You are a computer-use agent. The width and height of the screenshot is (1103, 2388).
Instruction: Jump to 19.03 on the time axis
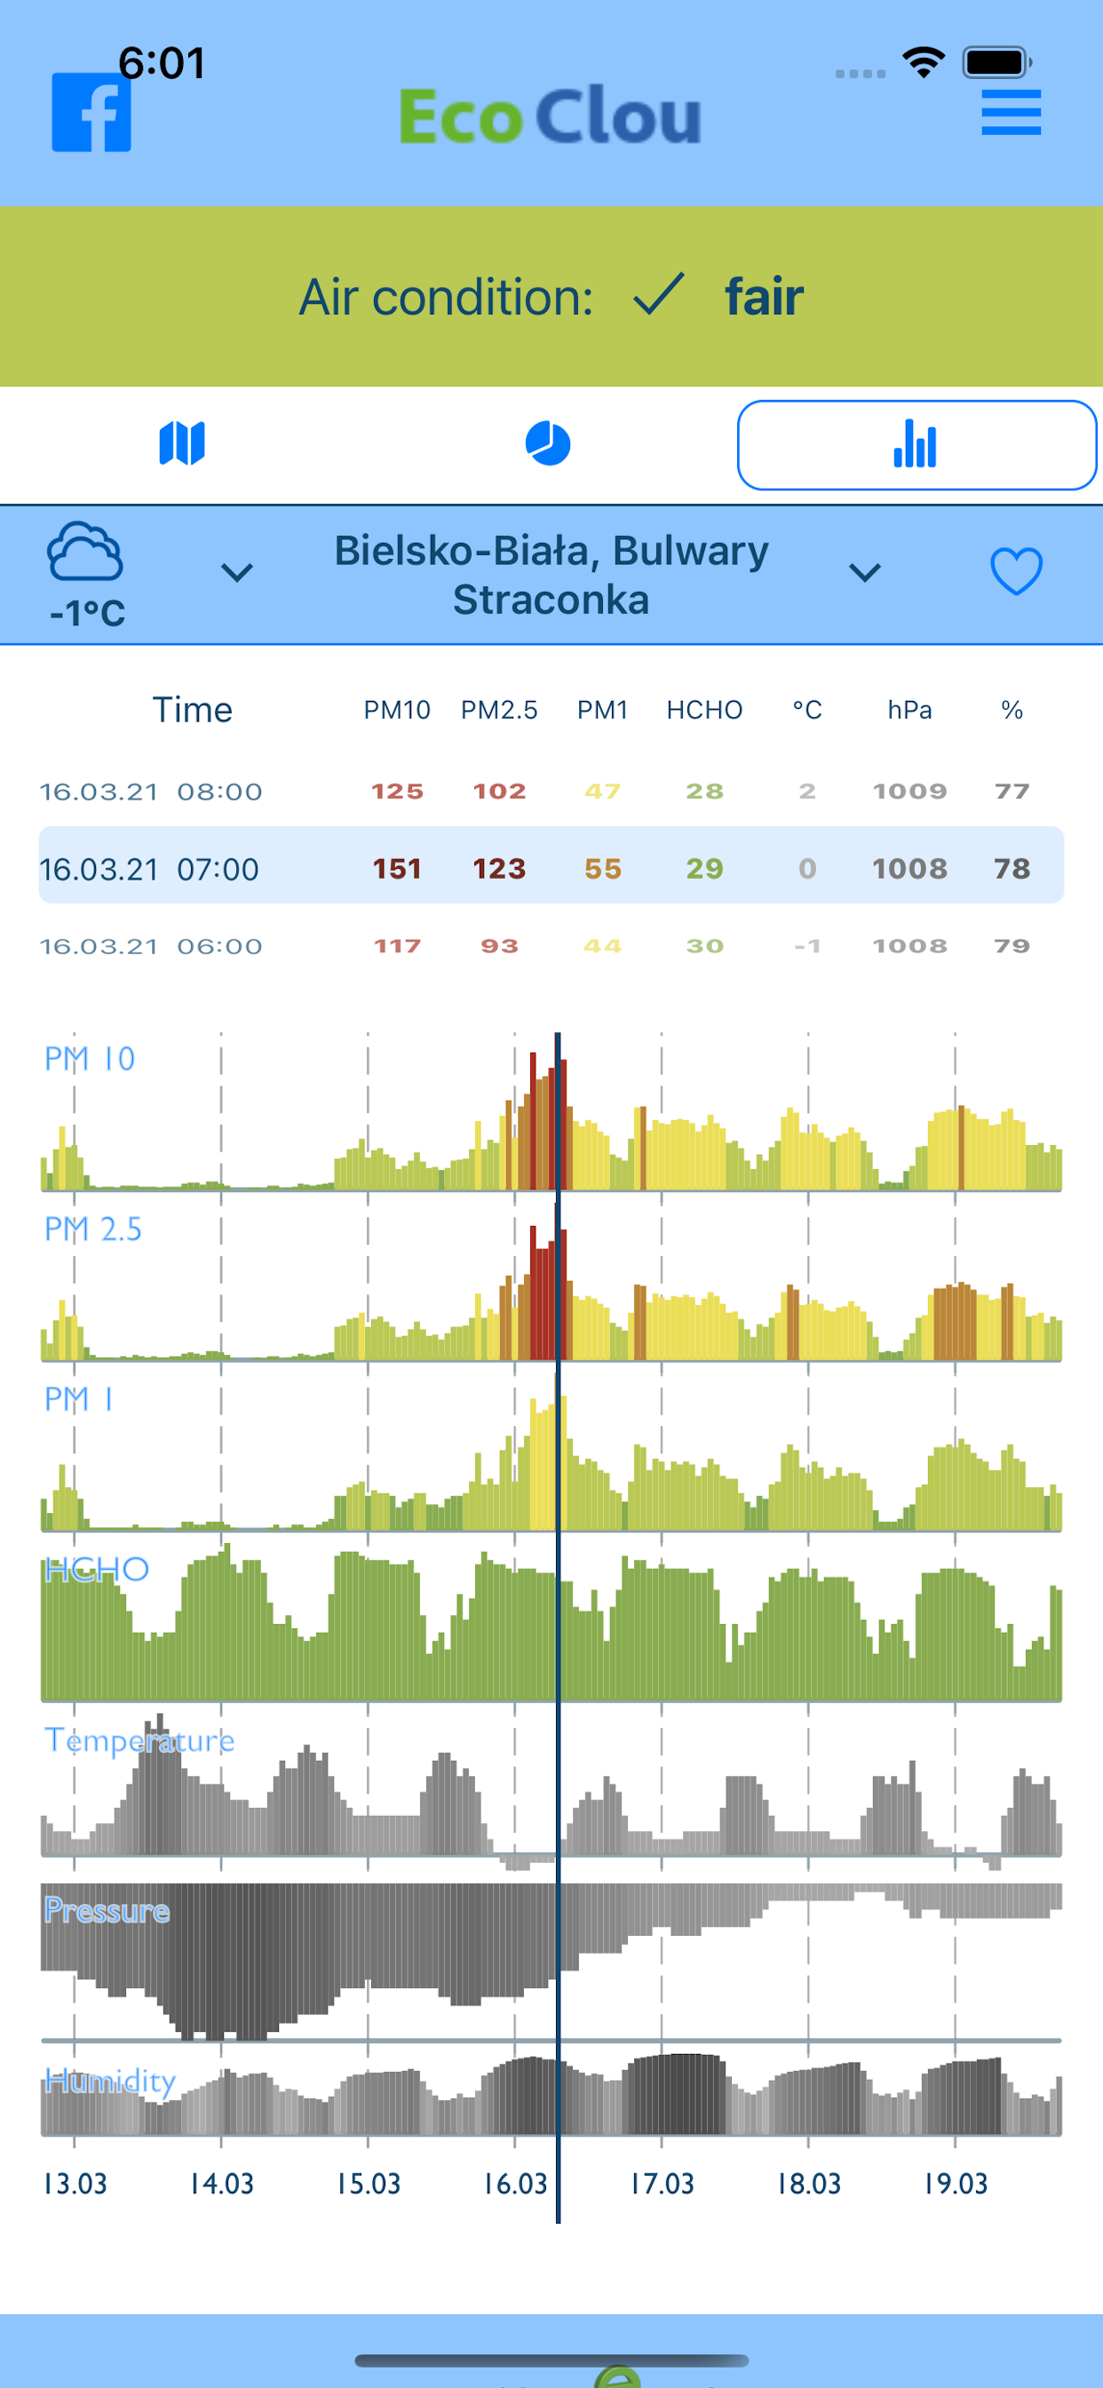[x=956, y=2183]
